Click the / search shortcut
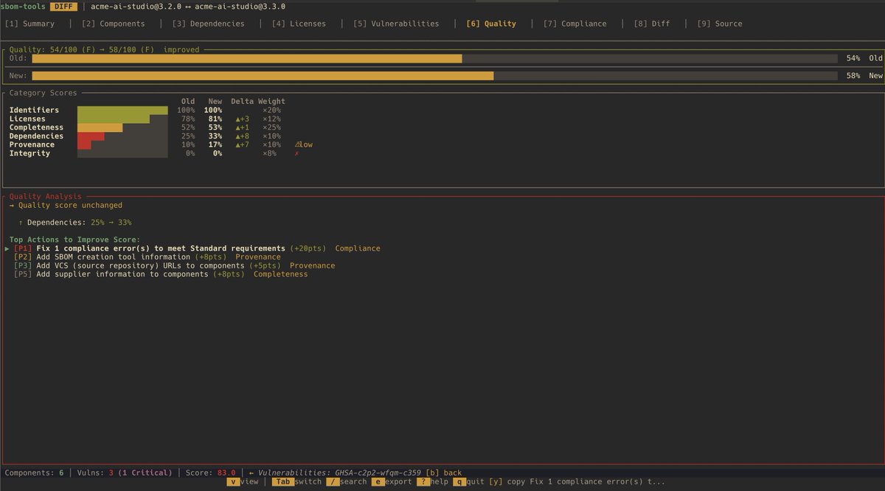Image resolution: width=885 pixels, height=491 pixels. pos(346,481)
